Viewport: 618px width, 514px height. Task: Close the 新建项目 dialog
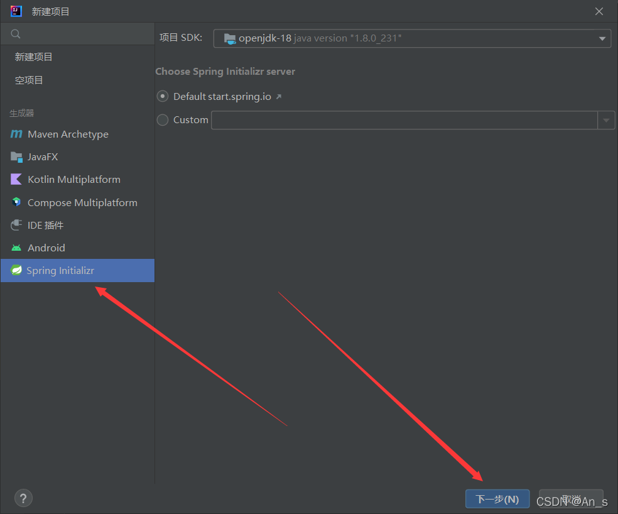599,11
